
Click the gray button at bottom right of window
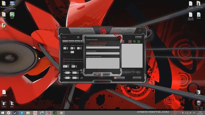[137, 78]
